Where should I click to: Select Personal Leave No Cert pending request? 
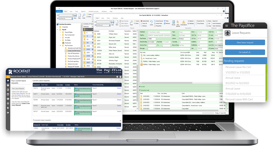(x=244, y=70)
